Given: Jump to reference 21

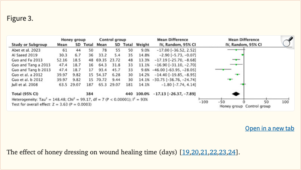Looking at the screenshot, I should pos(205,152).
